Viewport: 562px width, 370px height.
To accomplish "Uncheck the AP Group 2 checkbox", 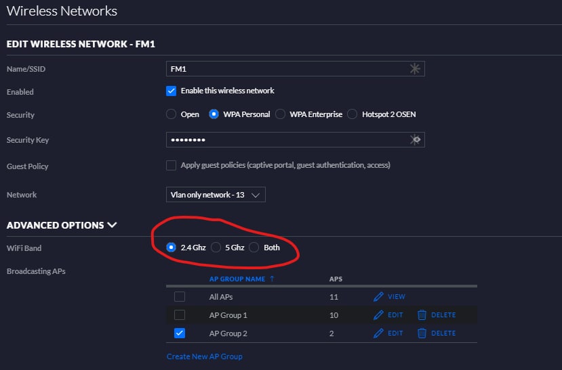I will [x=180, y=333].
